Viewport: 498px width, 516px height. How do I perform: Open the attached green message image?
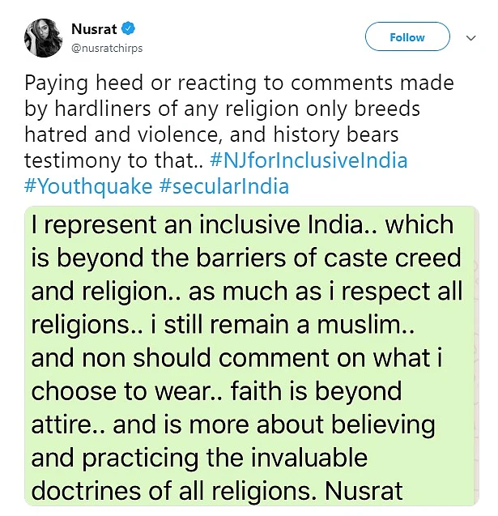(x=252, y=356)
